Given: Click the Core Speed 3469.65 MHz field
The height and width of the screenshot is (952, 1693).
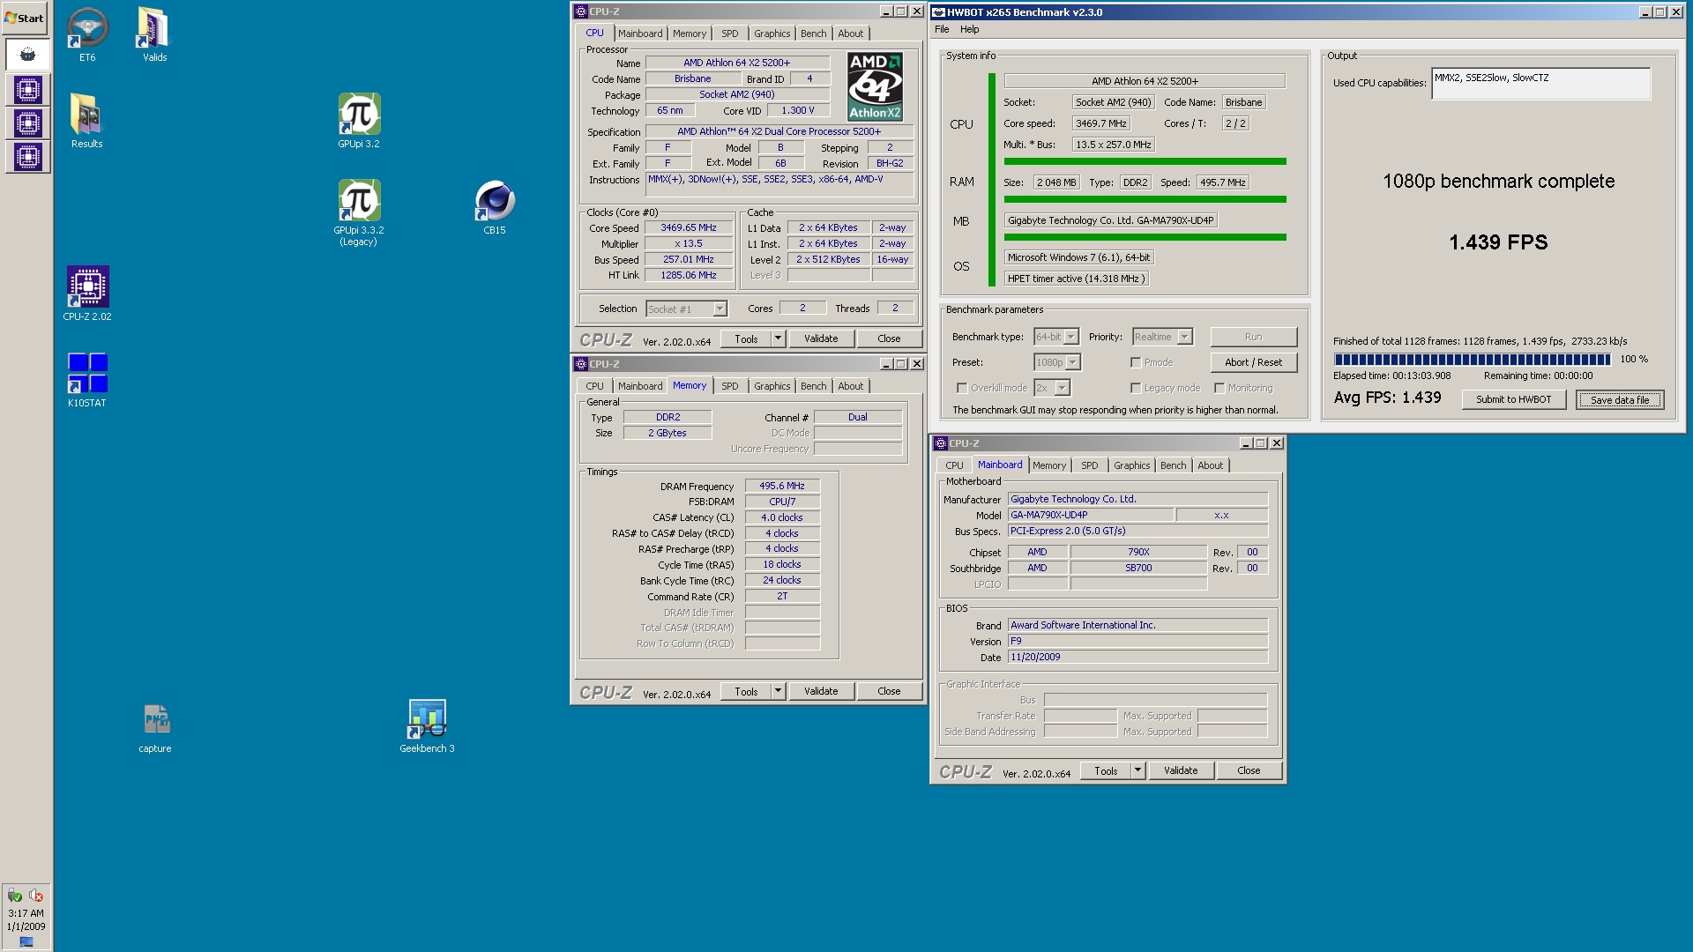Looking at the screenshot, I should coord(689,227).
